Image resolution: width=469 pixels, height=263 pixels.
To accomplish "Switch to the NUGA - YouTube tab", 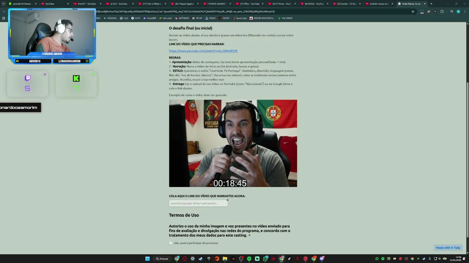I will [314, 4].
